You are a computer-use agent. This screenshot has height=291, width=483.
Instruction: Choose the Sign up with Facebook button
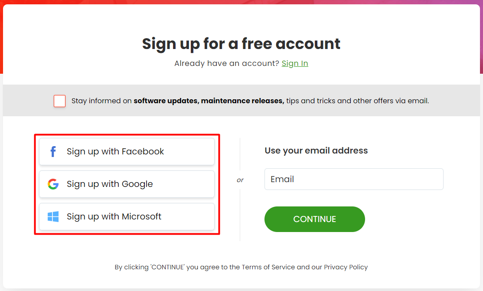[x=127, y=151]
